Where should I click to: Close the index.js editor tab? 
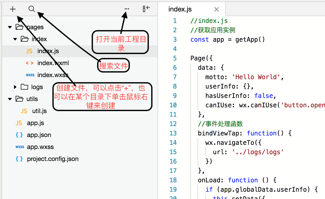pyautogui.click(x=216, y=9)
